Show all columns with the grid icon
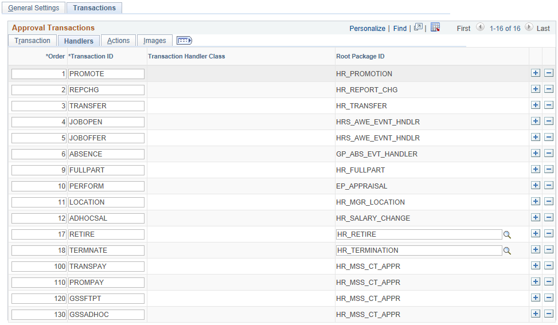 pos(184,41)
